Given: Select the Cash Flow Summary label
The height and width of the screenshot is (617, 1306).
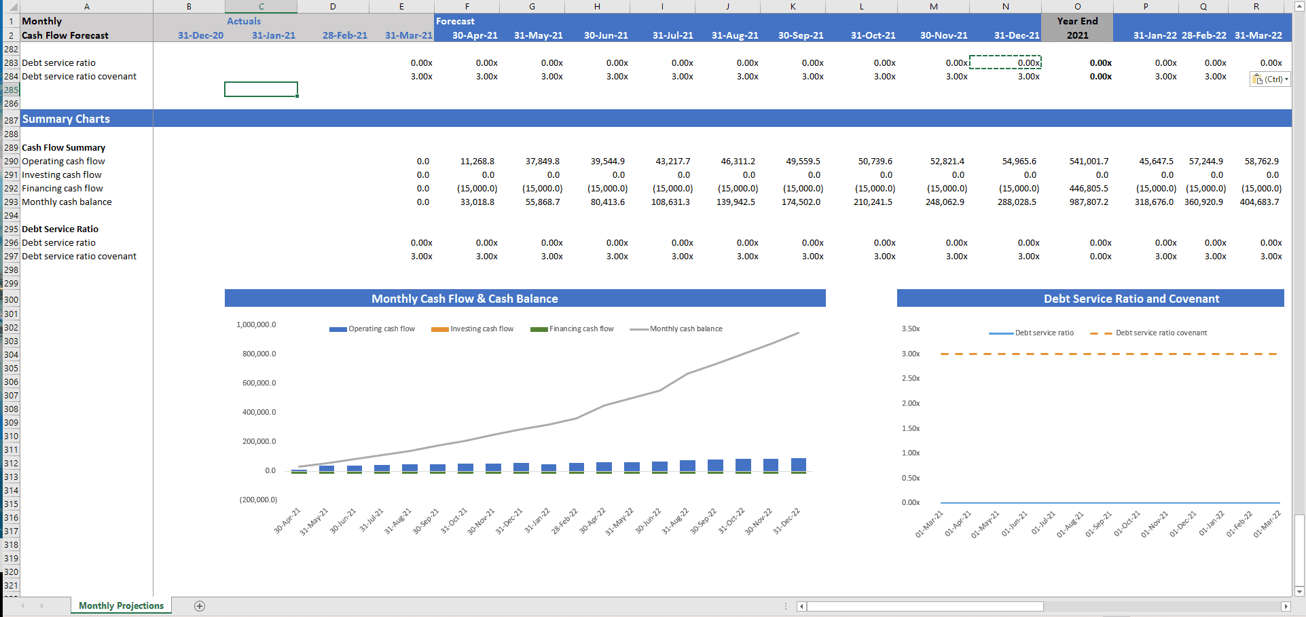Looking at the screenshot, I should (x=64, y=147).
